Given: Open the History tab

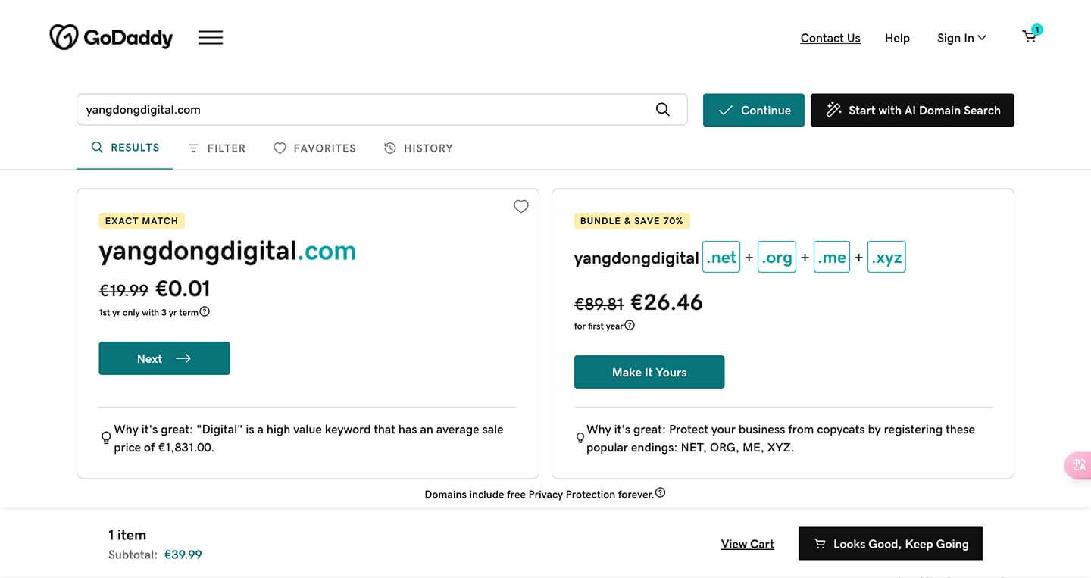Looking at the screenshot, I should pos(418,148).
